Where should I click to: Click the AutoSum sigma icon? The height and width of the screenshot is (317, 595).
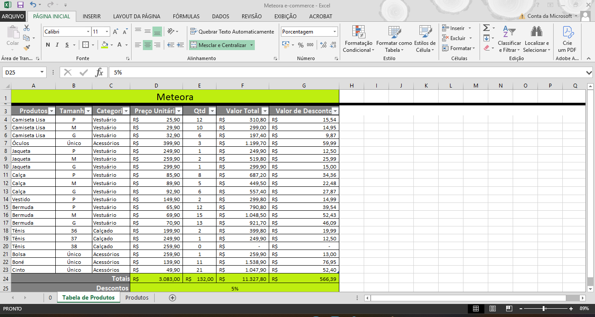click(486, 28)
